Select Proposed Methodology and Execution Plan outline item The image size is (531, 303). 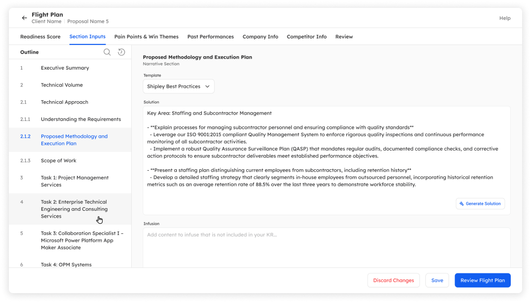[70, 140]
